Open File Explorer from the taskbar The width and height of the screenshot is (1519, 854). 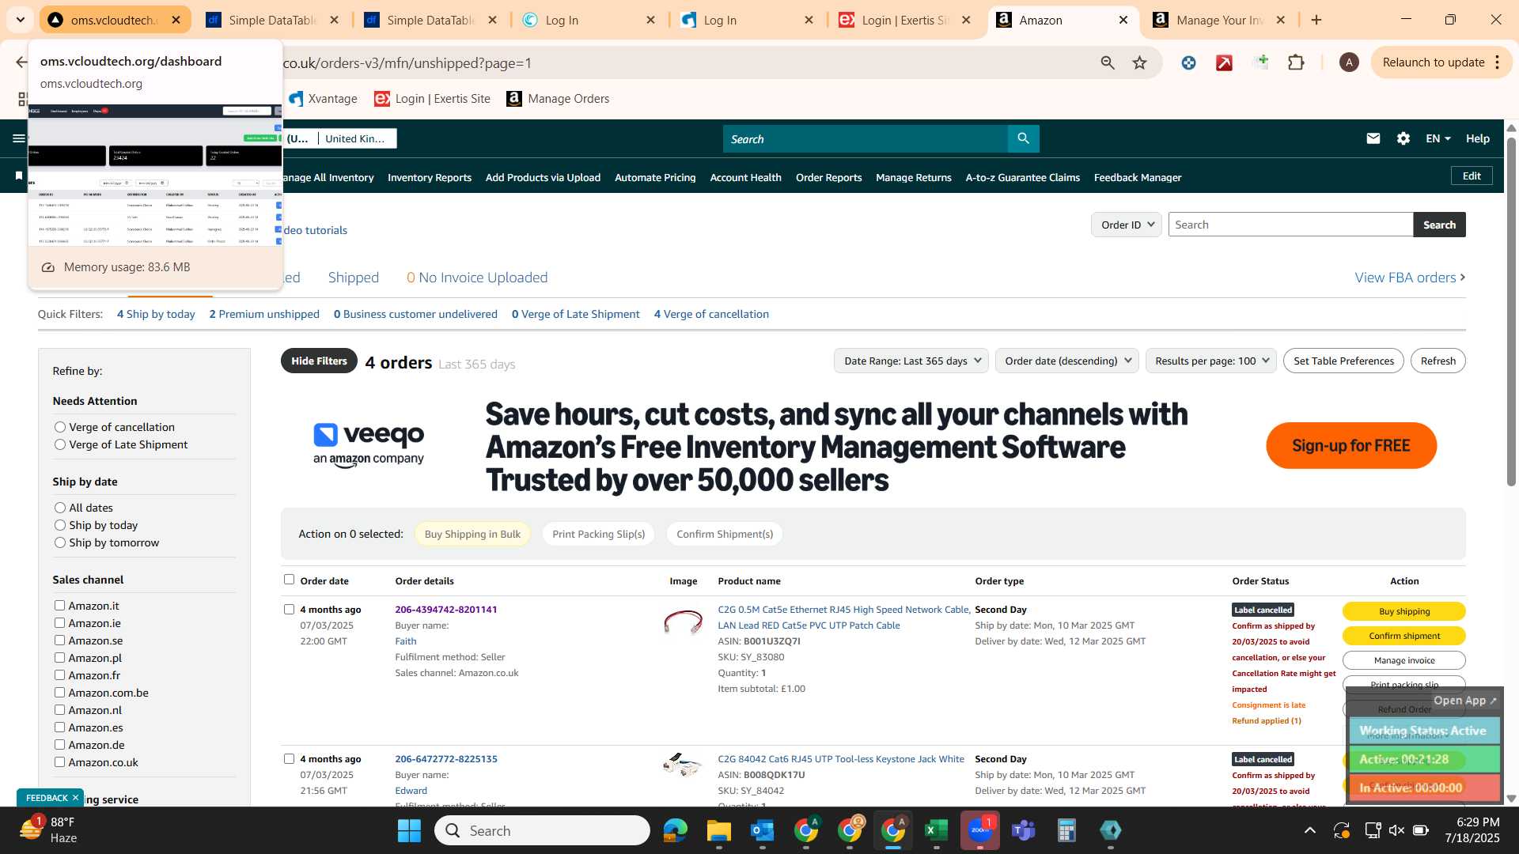[x=718, y=830]
